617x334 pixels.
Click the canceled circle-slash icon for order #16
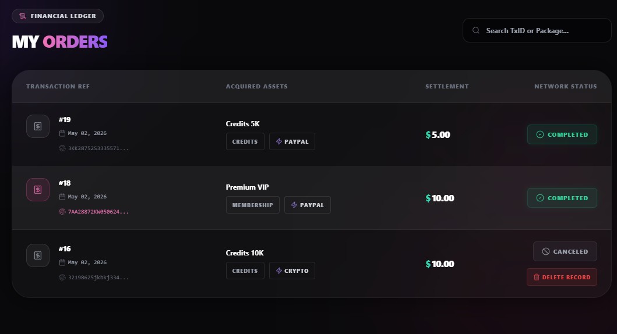coord(546,251)
